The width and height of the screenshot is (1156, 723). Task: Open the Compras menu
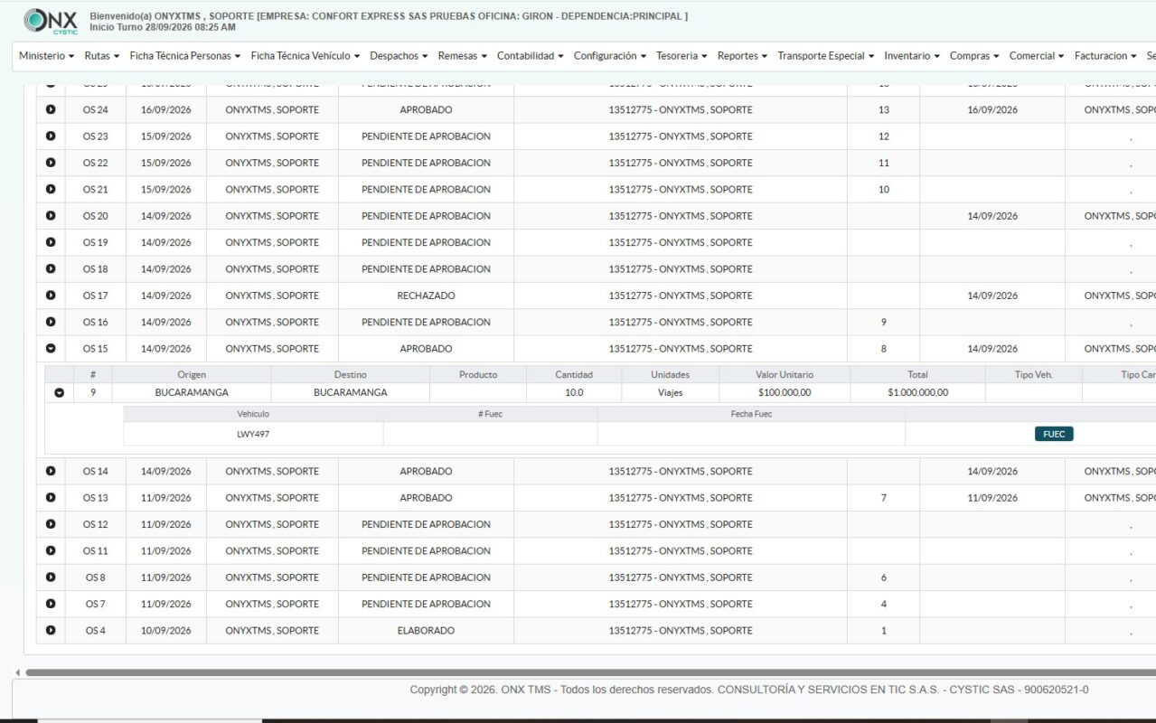pyautogui.click(x=974, y=56)
